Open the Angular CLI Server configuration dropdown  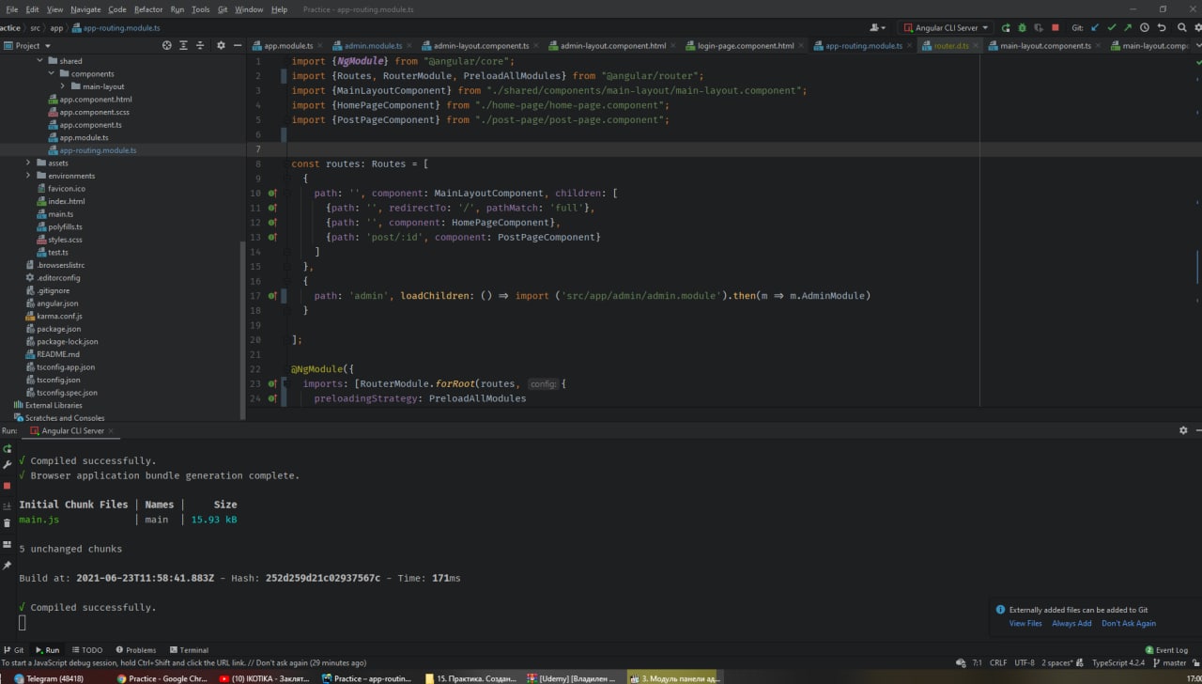[945, 28]
